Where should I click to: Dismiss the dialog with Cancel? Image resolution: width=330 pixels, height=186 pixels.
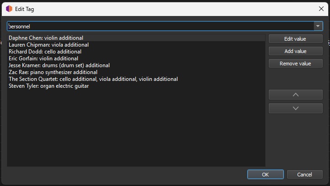click(x=304, y=175)
